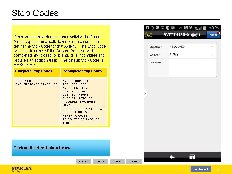Tap the save/download tray icon in bottom bar
Image resolution: width=232 pixels, height=174 pixels.
tap(192, 157)
